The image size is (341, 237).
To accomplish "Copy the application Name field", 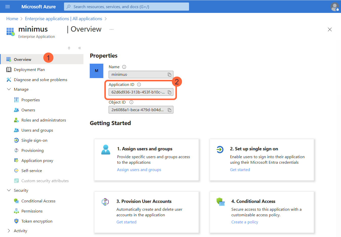I will (170, 74).
